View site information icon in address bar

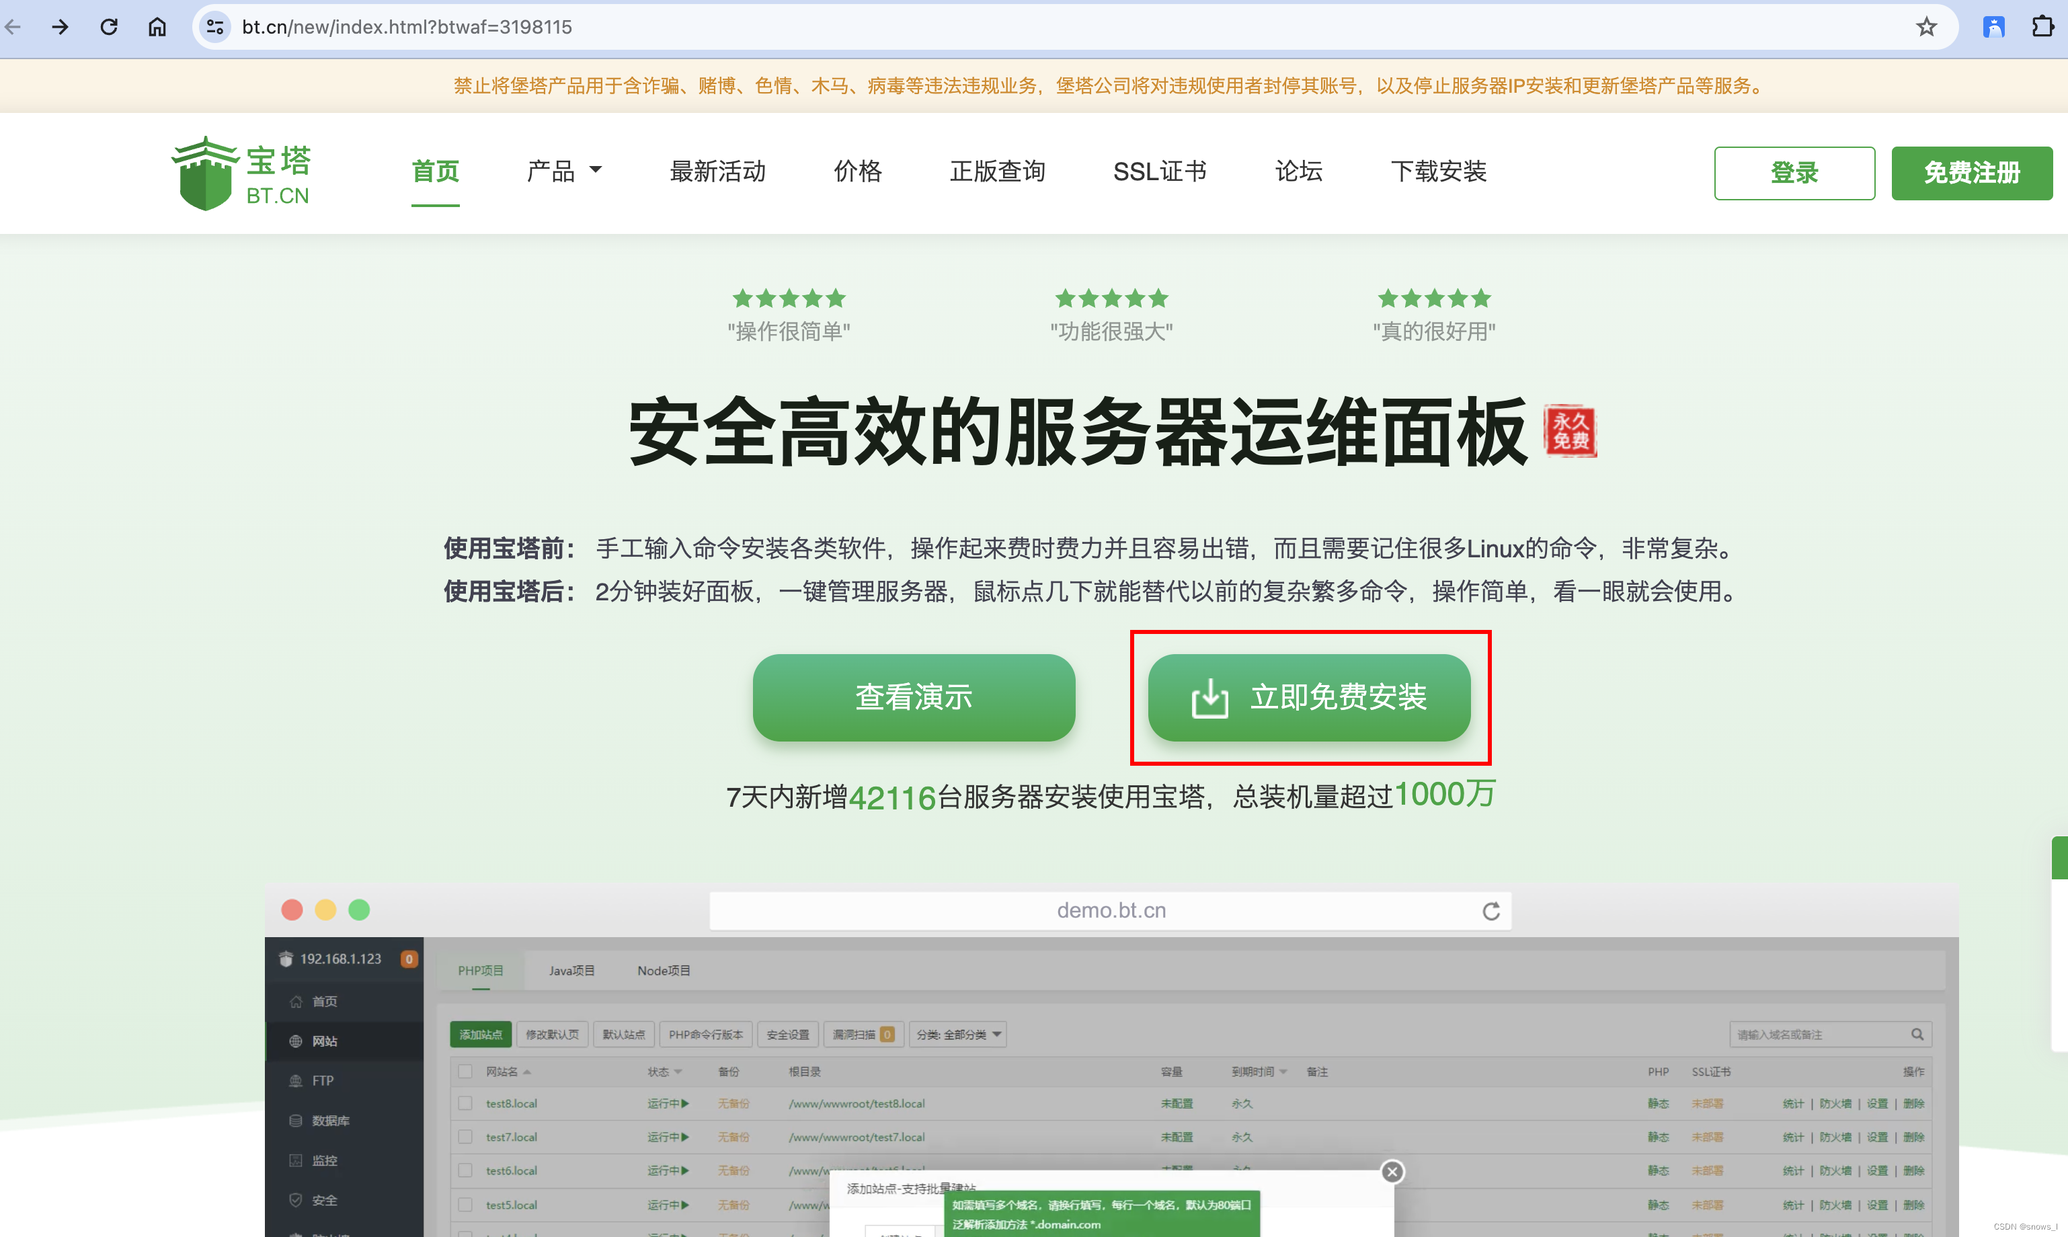tap(215, 27)
